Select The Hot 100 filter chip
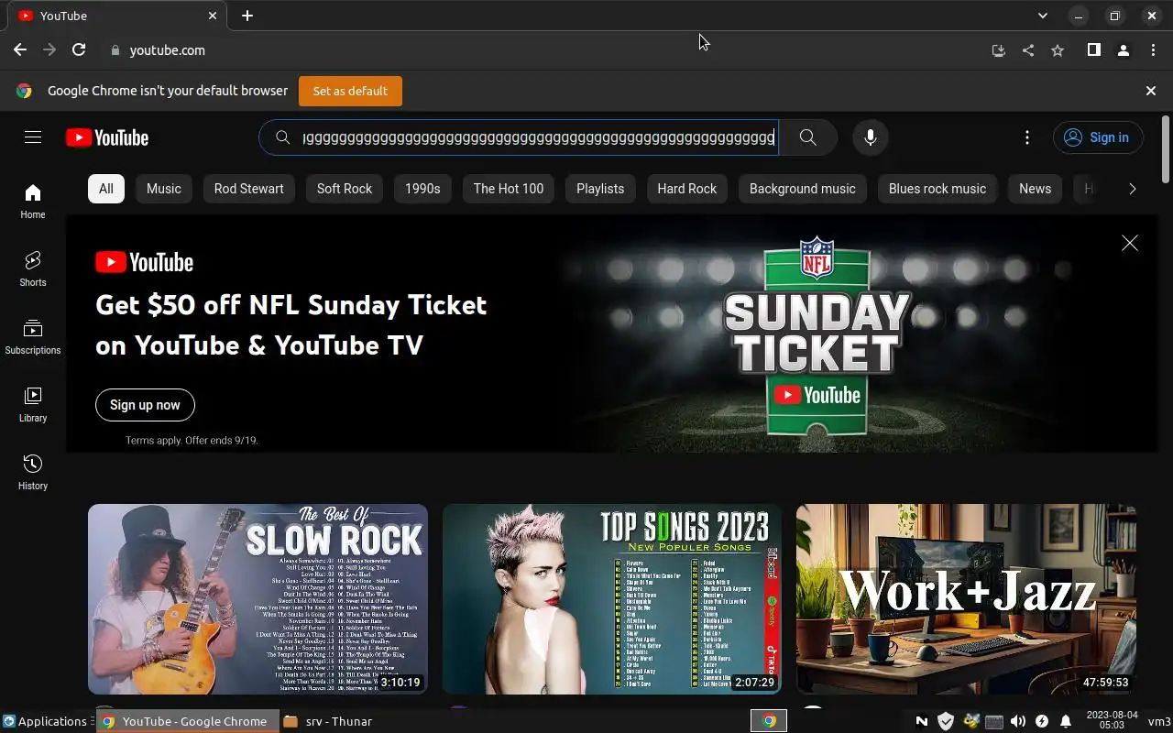 point(509,189)
